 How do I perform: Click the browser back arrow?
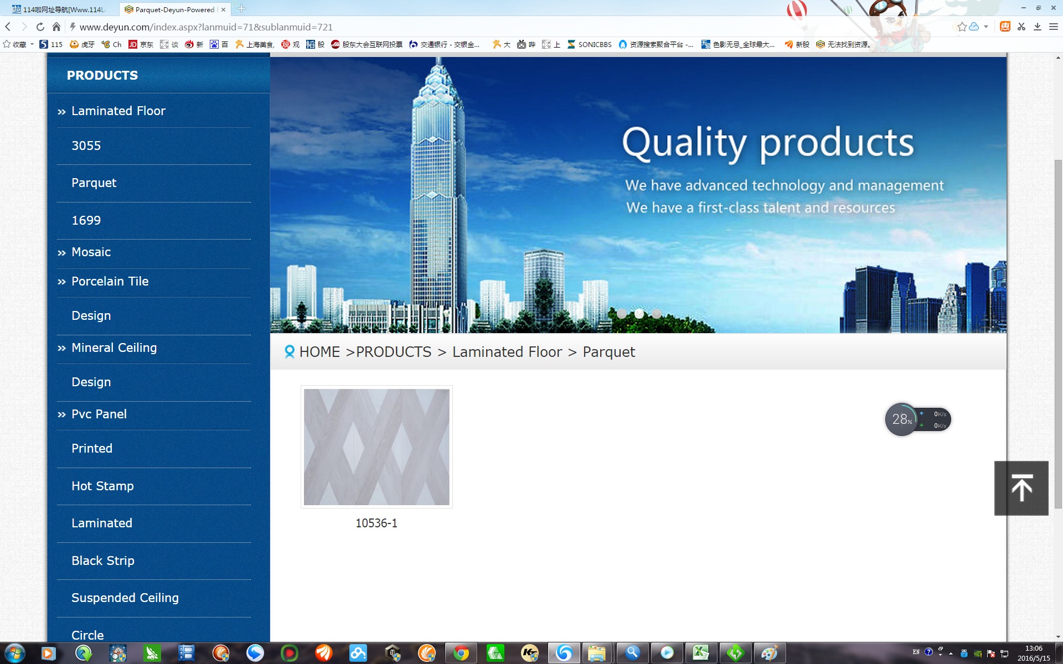pyautogui.click(x=8, y=27)
